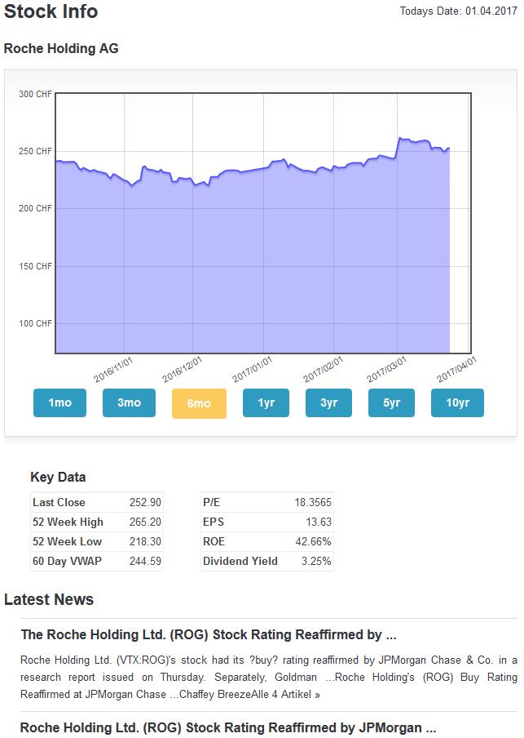Click the '150 CHF' y-axis label
This screenshot has height=738, width=524.
pyautogui.click(x=35, y=266)
